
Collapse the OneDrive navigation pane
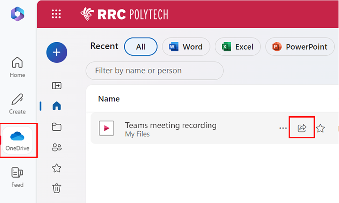56,86
